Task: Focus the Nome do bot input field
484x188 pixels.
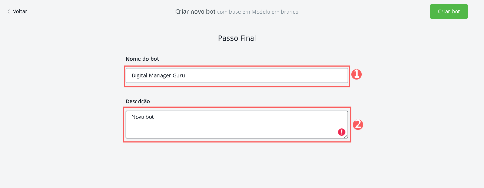Action: click(x=236, y=75)
